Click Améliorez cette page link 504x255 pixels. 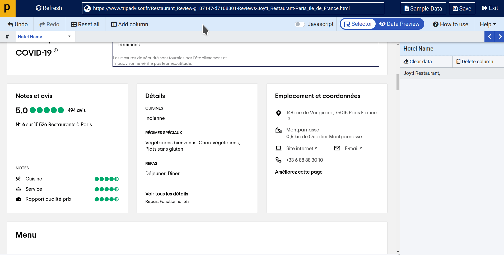click(299, 172)
